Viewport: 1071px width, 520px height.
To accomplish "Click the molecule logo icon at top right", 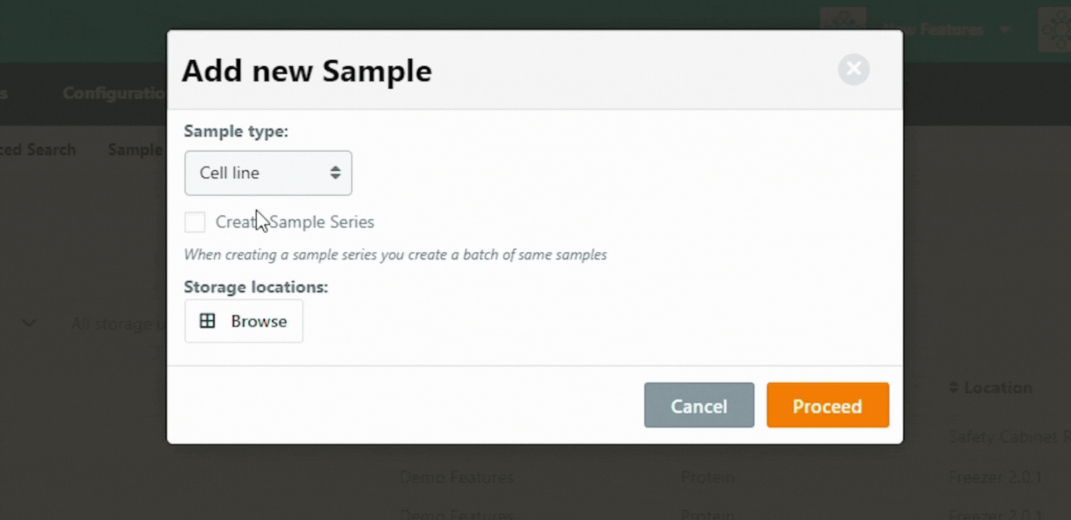I will [1055, 30].
